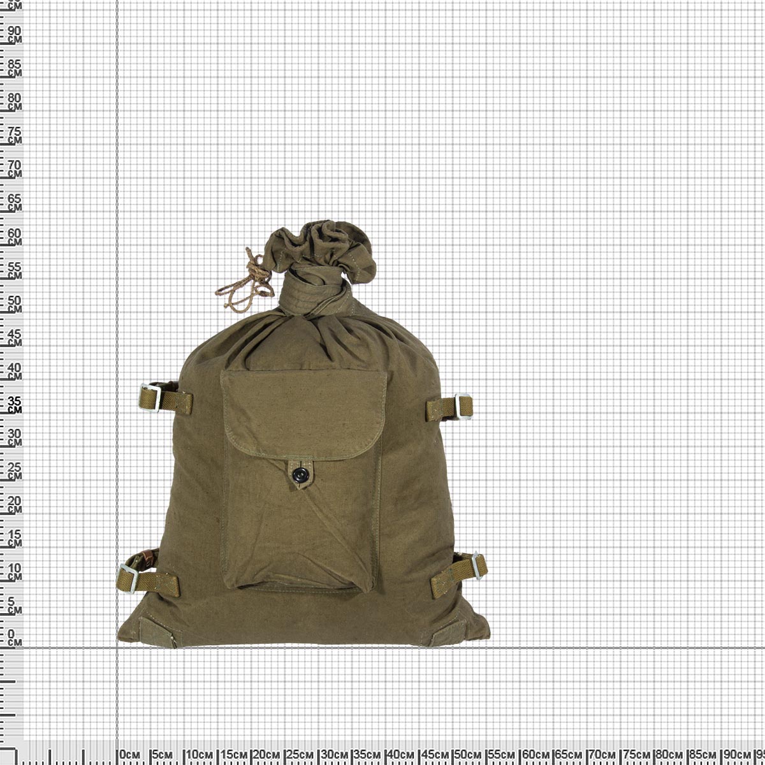Click the 50cm label on the horizontal ruler
The height and width of the screenshot is (765, 765).
[467, 755]
